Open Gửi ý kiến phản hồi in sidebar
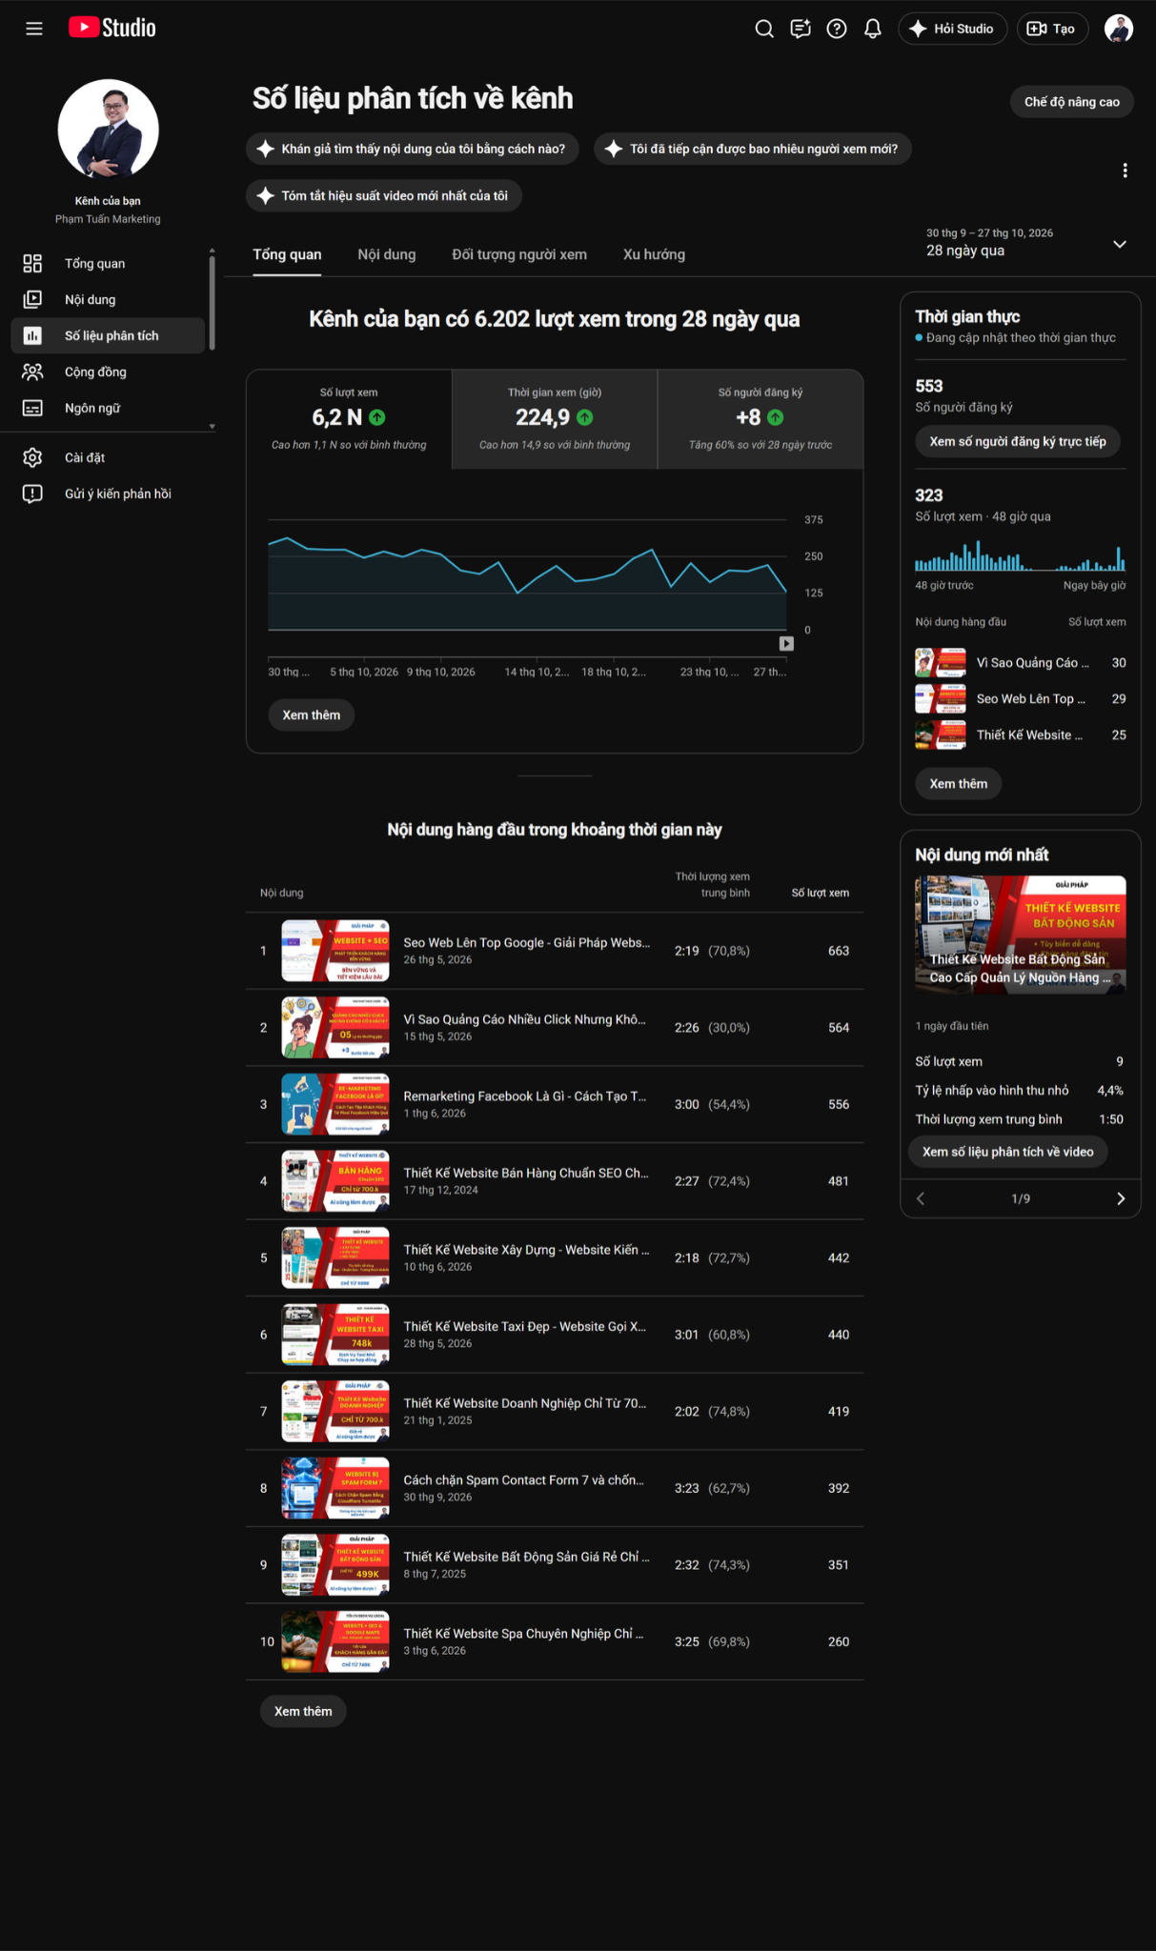Image resolution: width=1156 pixels, height=1951 pixels. pos(108,494)
